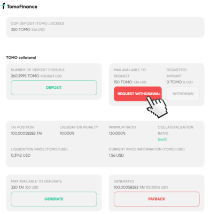The image size is (210, 214).
Task: Click the 0 TOMO requested amount
Action: coord(174,82)
